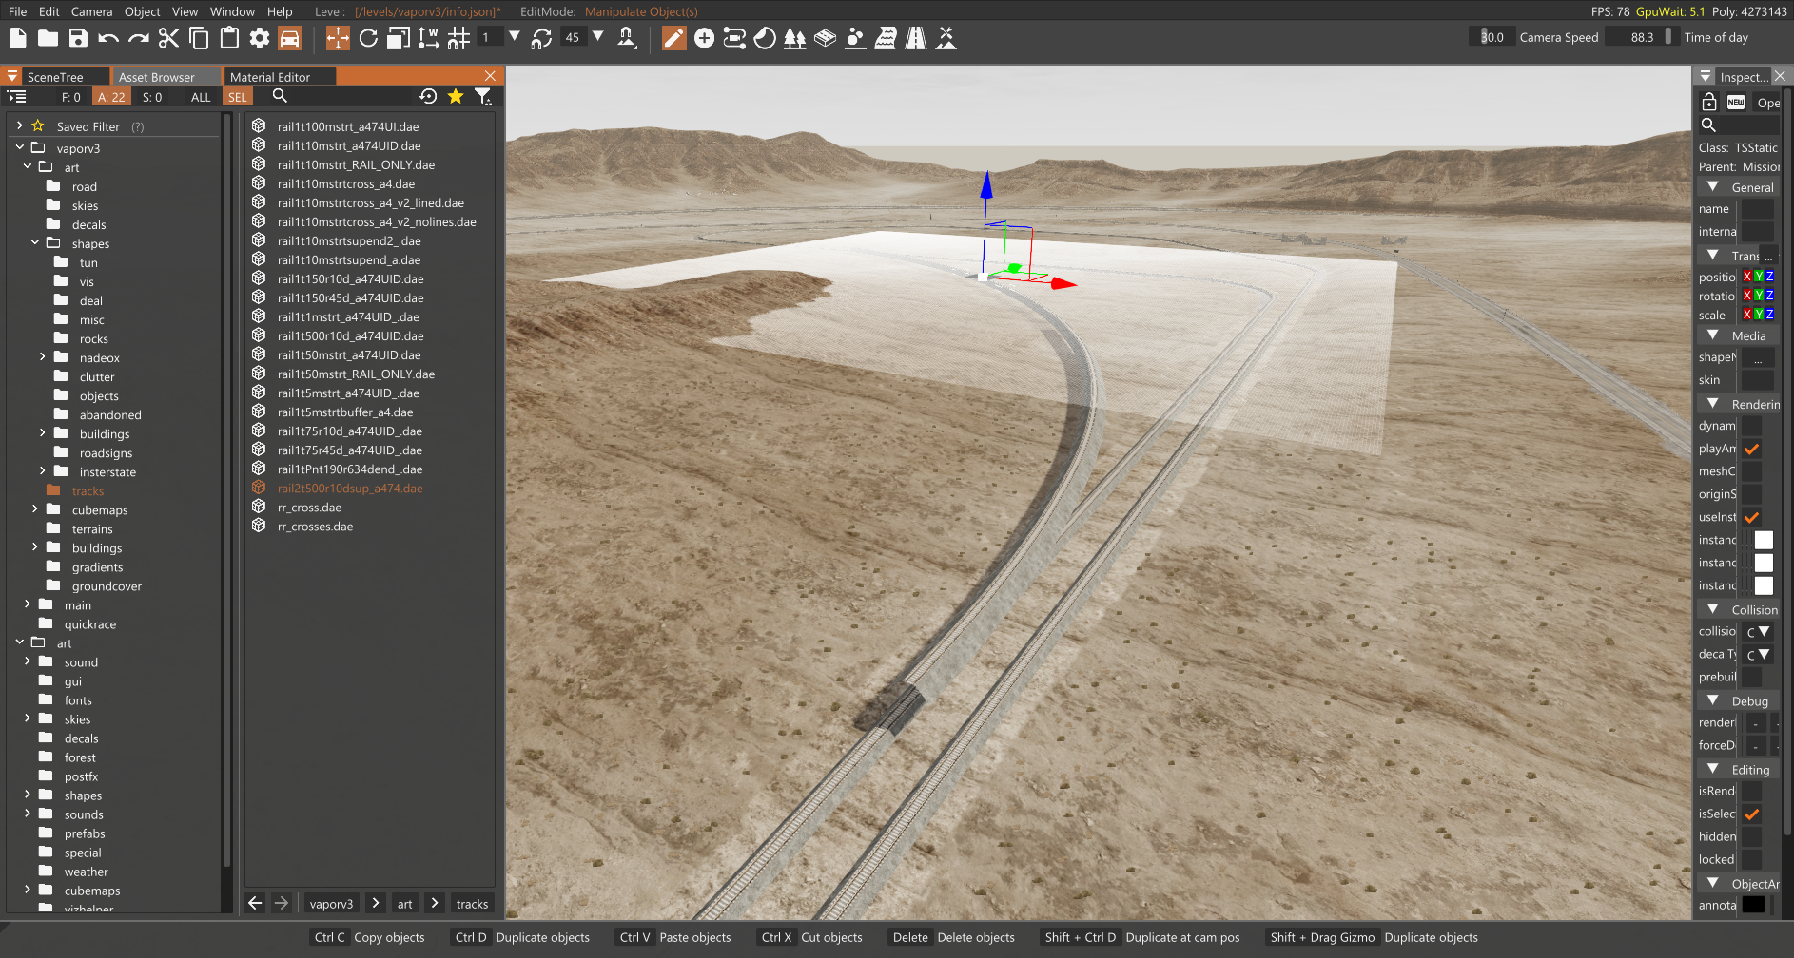Viewport: 1794px width, 958px height.
Task: Click the SEL filter button
Action: coord(238,97)
